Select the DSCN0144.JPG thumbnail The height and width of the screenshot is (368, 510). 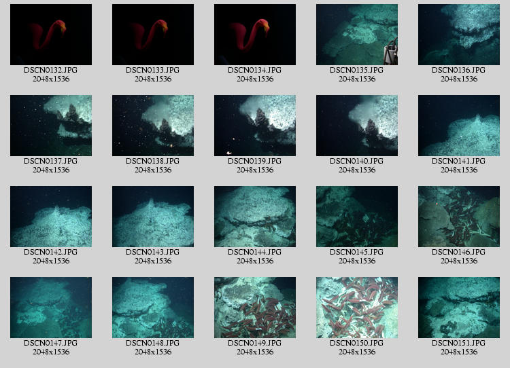coord(254,217)
